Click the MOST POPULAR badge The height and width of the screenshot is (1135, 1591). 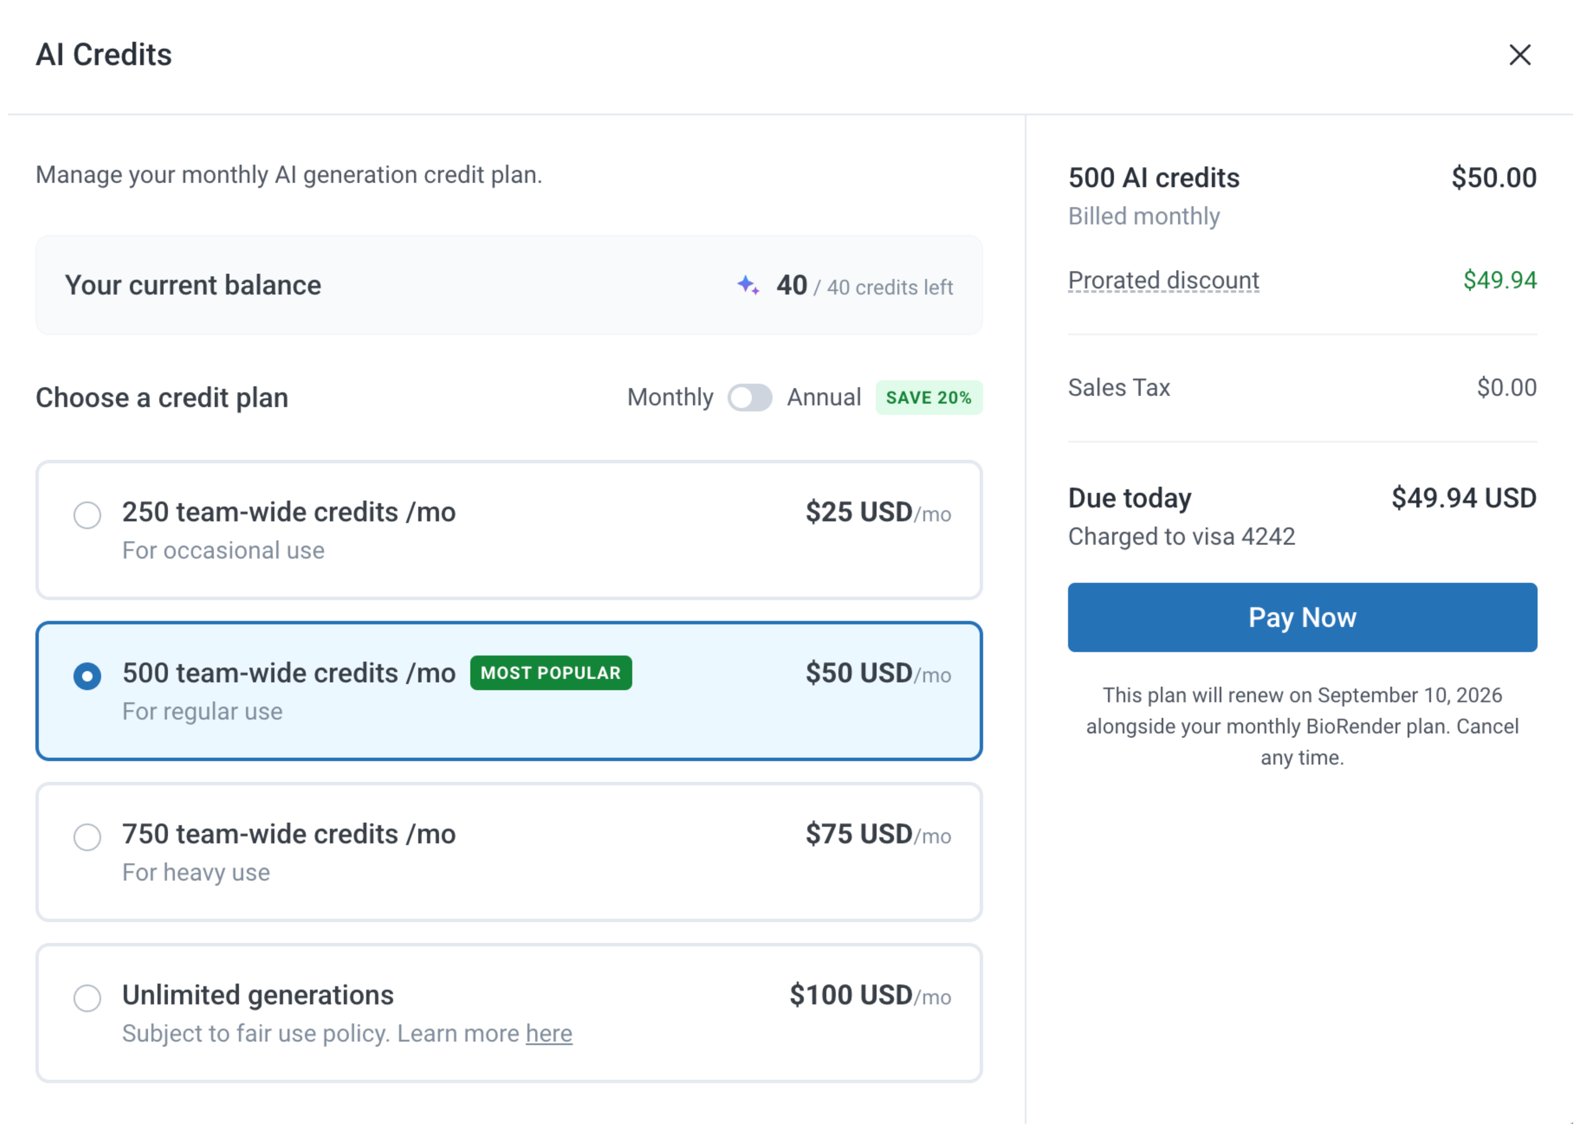(551, 673)
